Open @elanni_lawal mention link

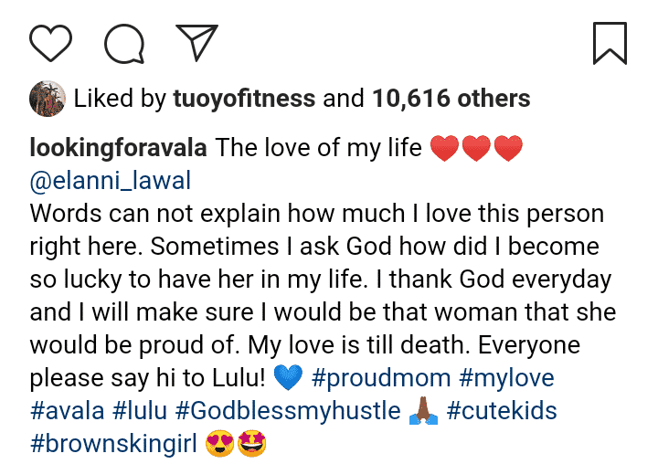tap(111, 180)
